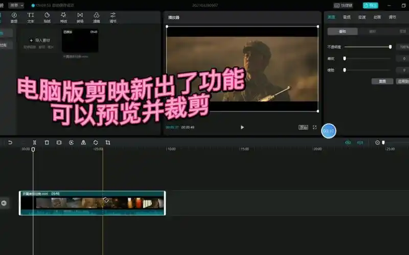This screenshot has width=409, height=255.
Task: Toggle the second teal link icon above timeline
Action: [360, 142]
